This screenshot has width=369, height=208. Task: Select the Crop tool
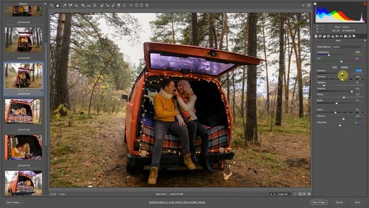click(83, 5)
